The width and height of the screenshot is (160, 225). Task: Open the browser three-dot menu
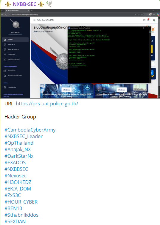[154, 15]
